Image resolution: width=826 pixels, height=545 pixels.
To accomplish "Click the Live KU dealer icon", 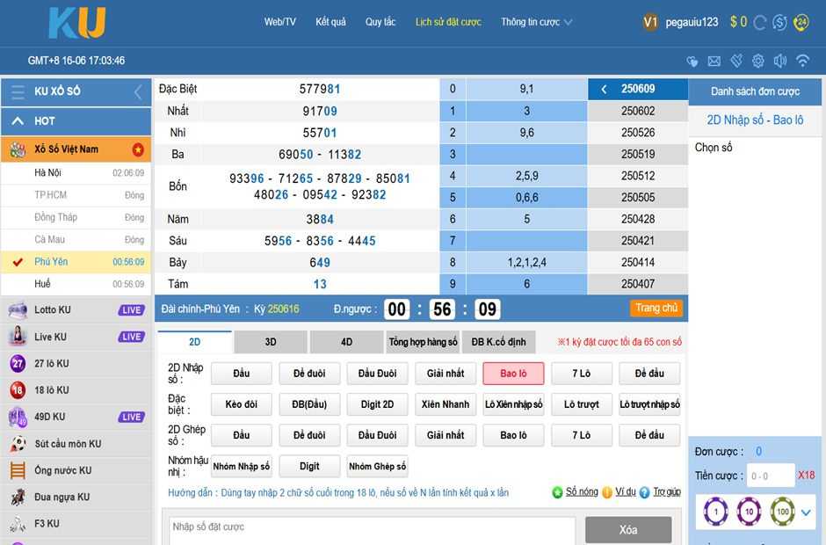I will coord(18,337).
